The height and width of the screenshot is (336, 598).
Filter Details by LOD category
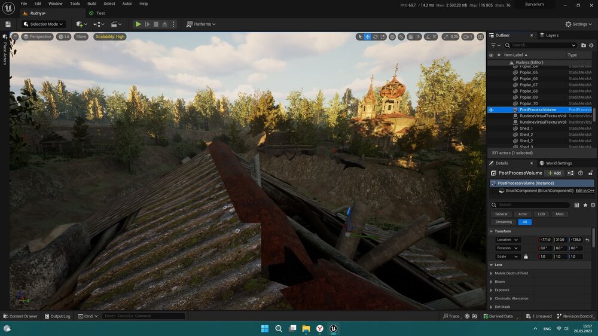(x=541, y=215)
